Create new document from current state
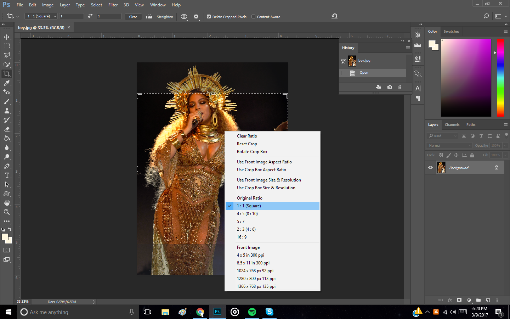The height and width of the screenshot is (319, 510). coord(378,87)
